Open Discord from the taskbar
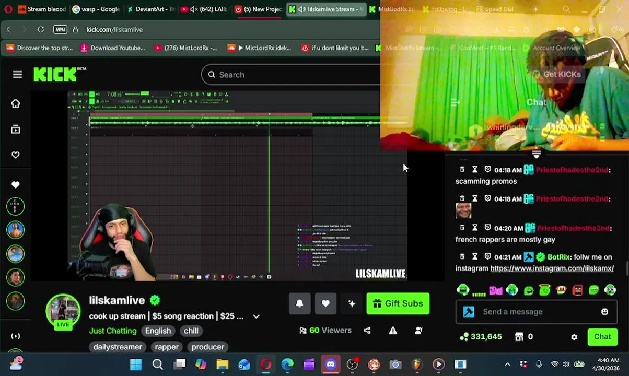The width and height of the screenshot is (629, 376). [x=331, y=365]
